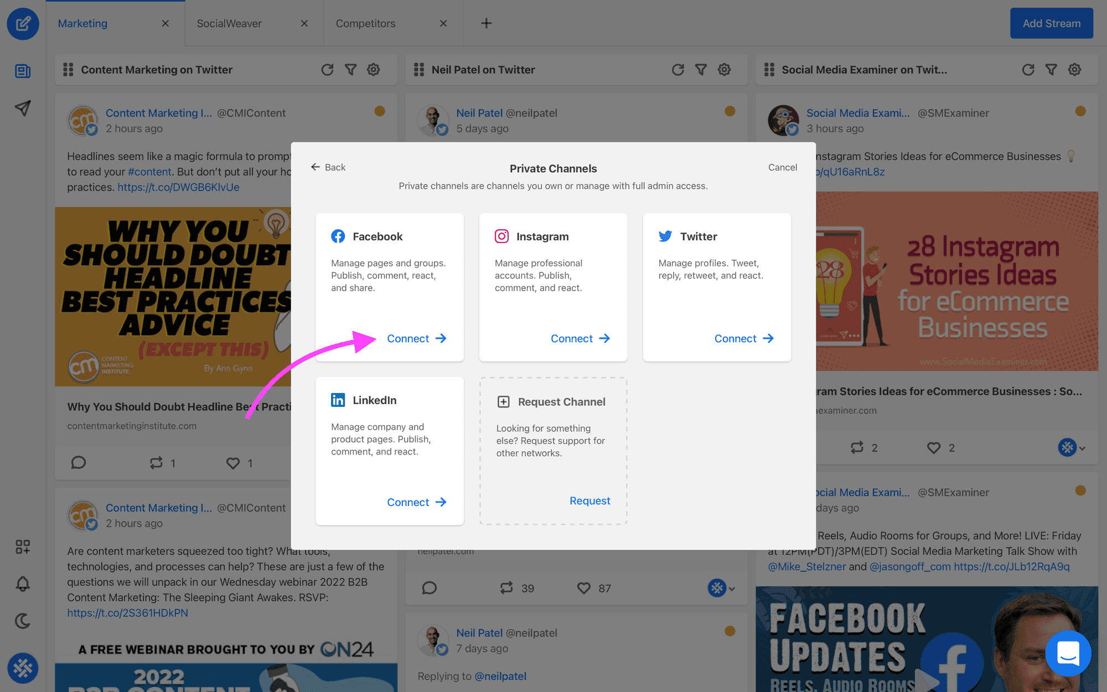Open the @neilpatel reply mention link
Image resolution: width=1107 pixels, height=692 pixels.
coord(500,676)
